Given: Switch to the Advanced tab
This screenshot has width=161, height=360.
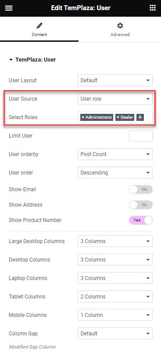Looking at the screenshot, I should pos(120,30).
